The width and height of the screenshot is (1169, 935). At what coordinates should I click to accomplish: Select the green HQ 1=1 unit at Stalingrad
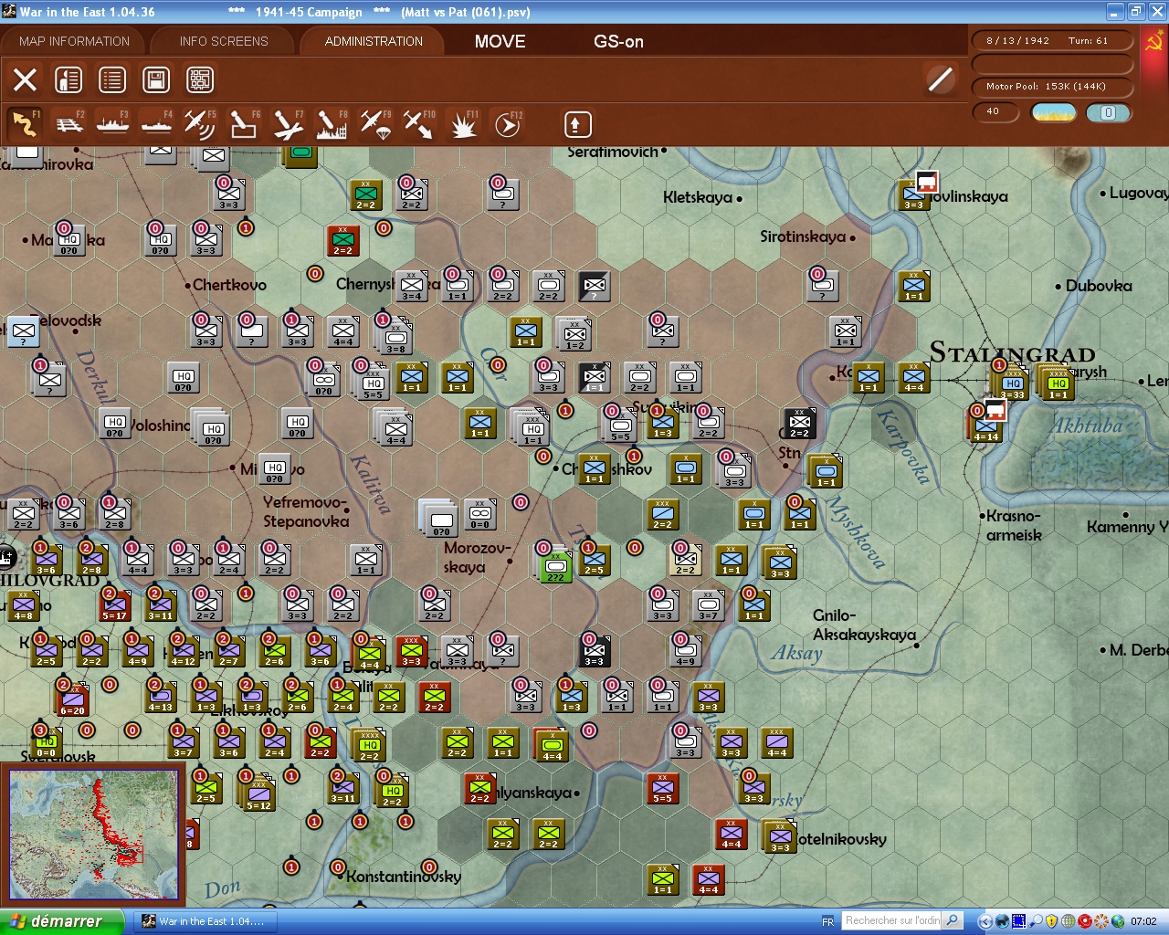(x=1058, y=383)
